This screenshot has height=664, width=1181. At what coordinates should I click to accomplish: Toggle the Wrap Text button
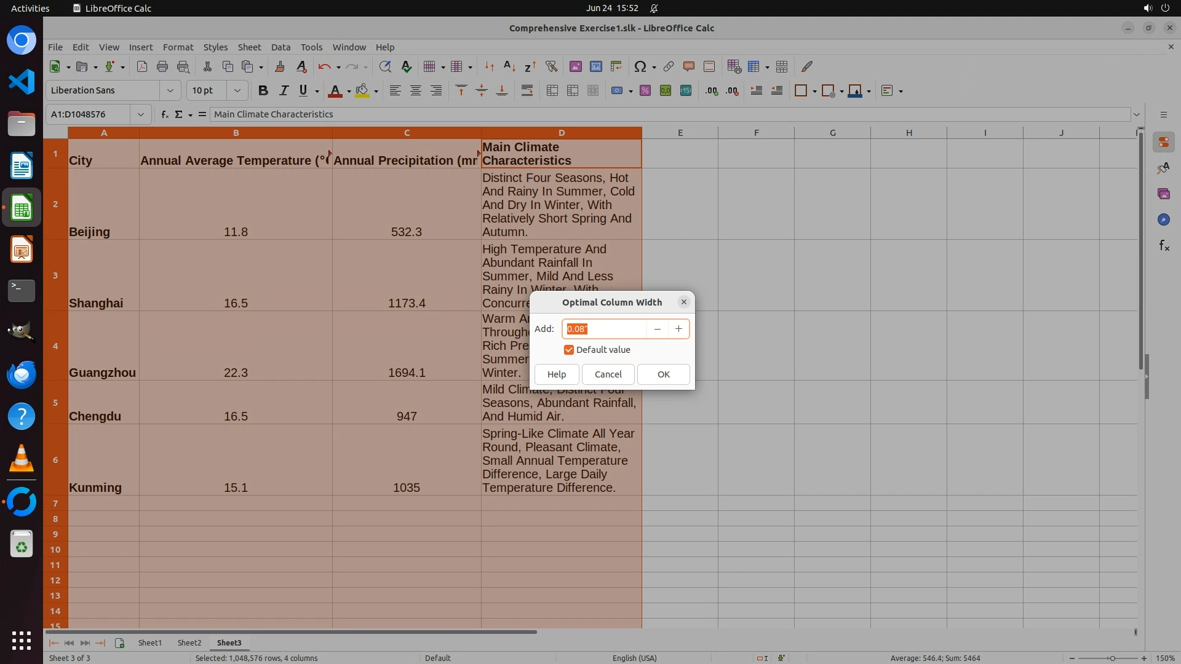point(527,90)
